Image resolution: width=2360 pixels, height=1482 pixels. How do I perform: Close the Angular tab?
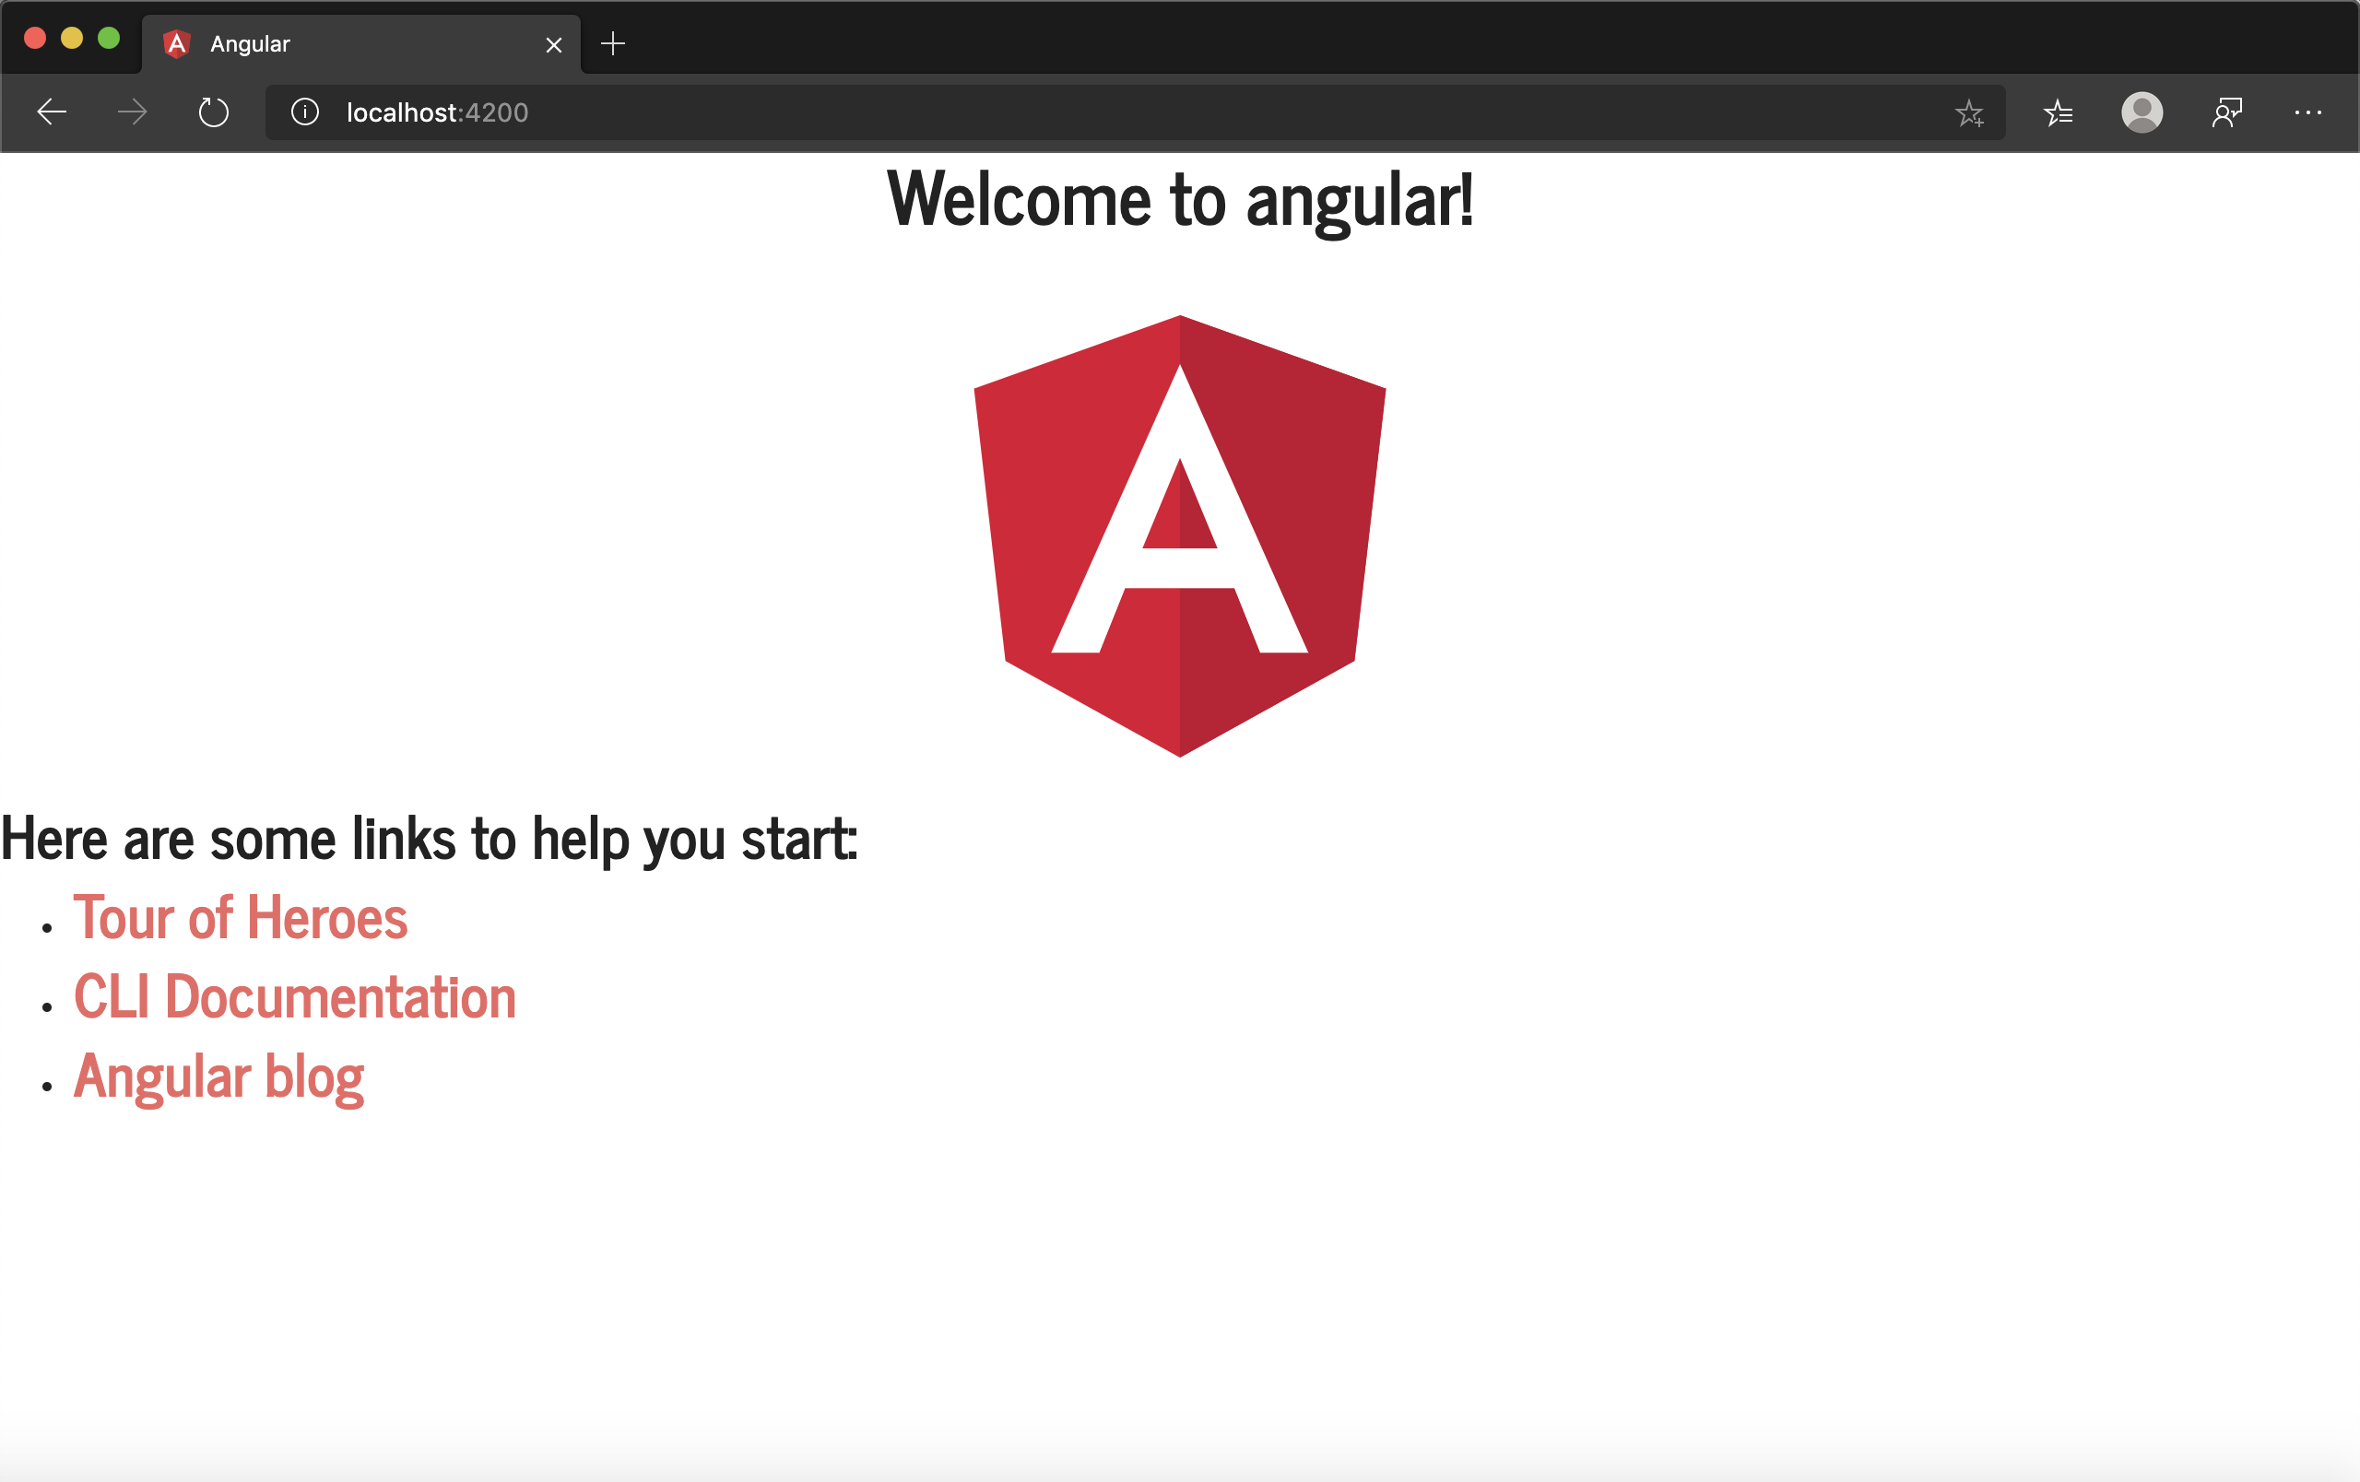click(554, 45)
